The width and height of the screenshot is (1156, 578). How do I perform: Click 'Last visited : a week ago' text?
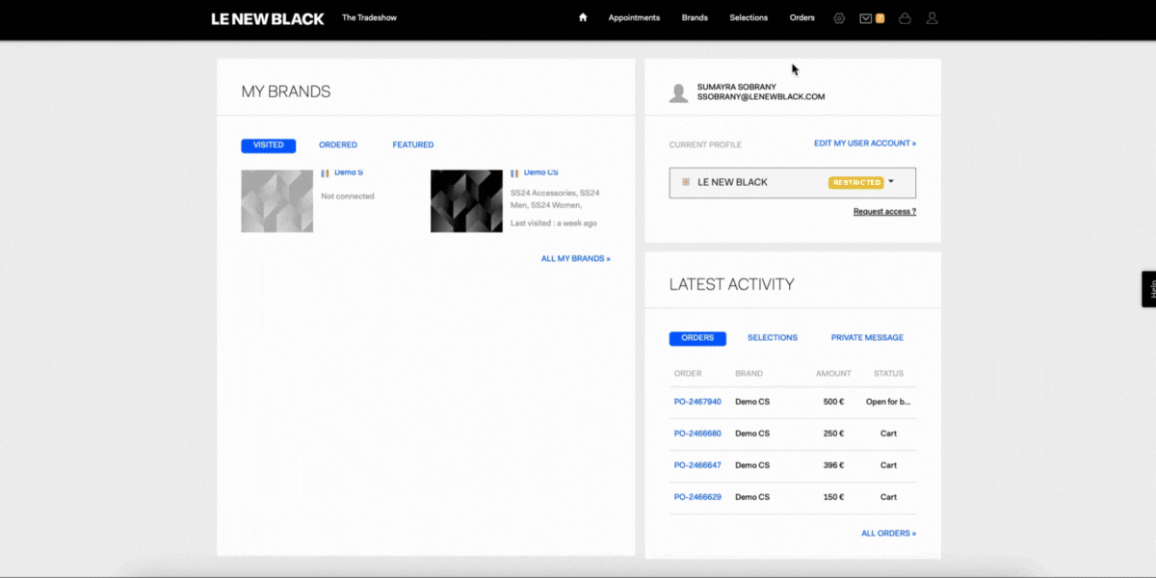tap(554, 223)
